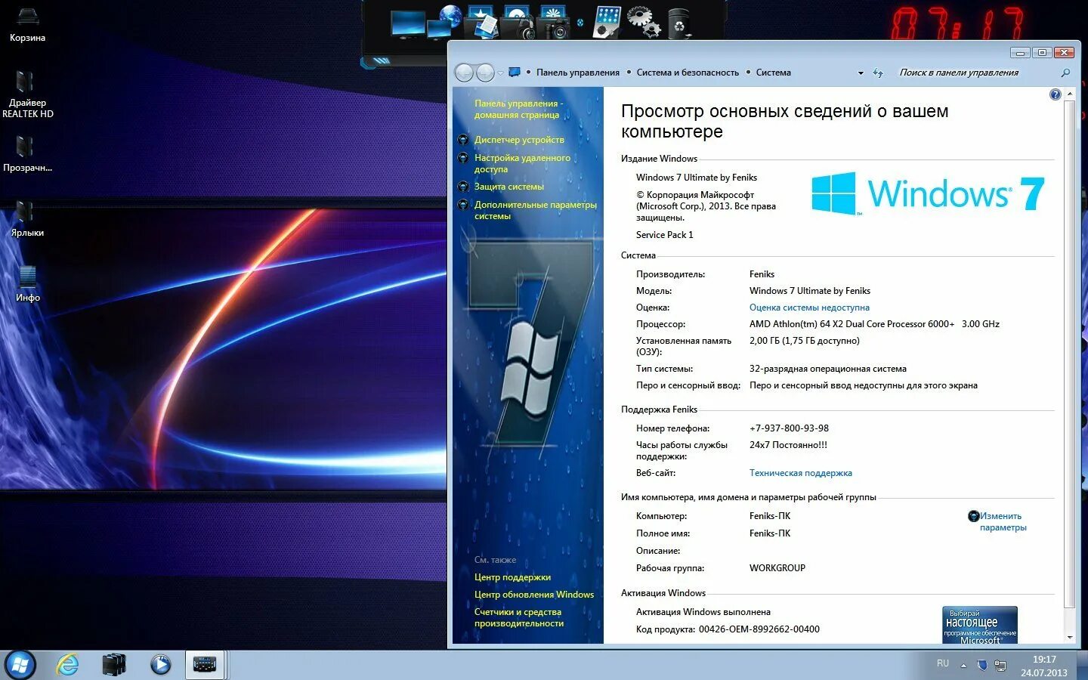Open Диспетчер устройств
This screenshot has width=1088, height=680.
click(519, 140)
